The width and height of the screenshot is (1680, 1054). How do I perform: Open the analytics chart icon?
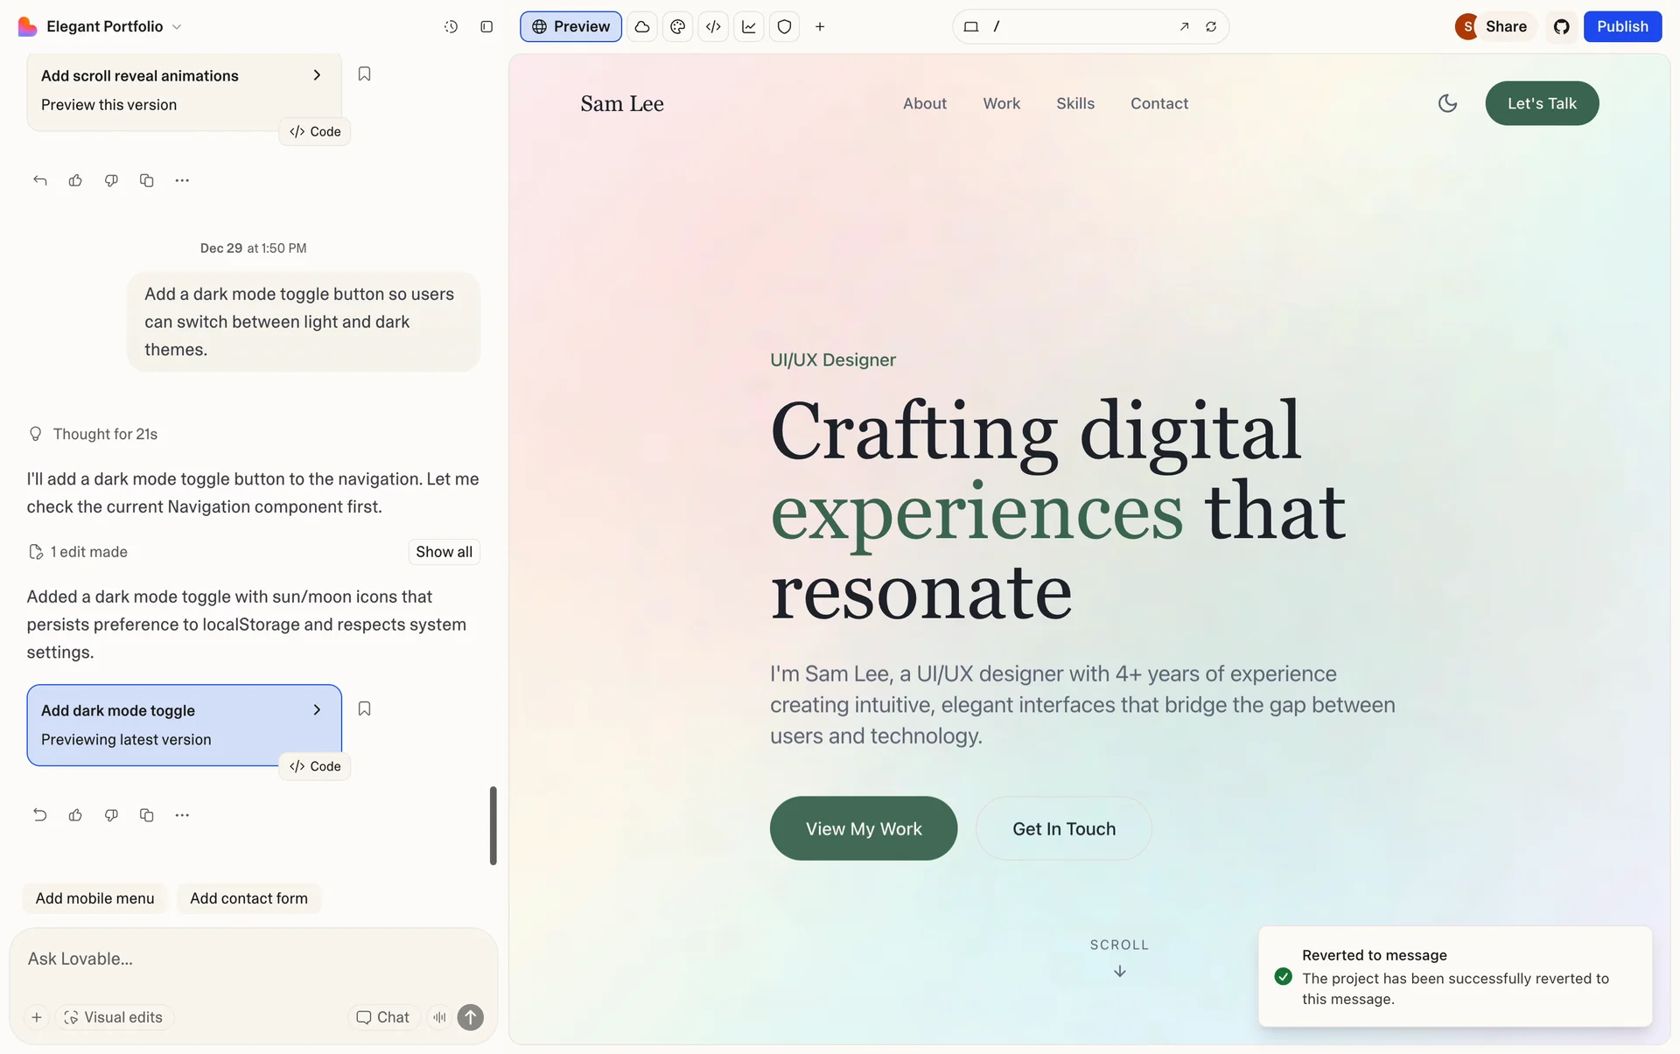pos(749,27)
